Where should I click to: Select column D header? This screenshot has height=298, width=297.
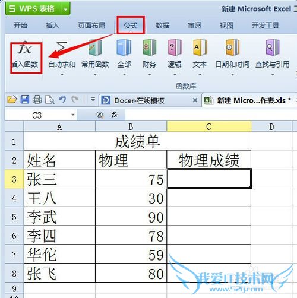coord(271,126)
